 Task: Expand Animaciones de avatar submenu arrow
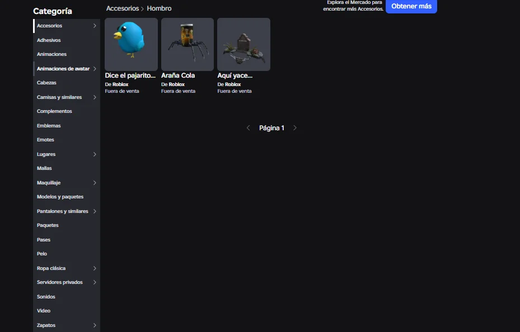(95, 69)
